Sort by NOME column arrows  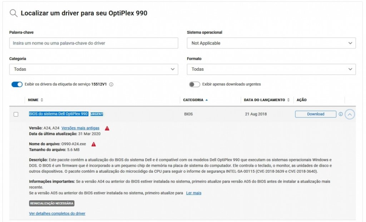point(42,100)
